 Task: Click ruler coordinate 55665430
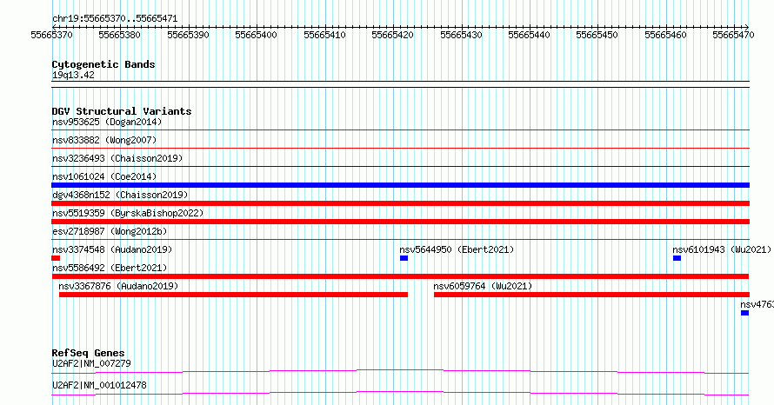coord(461,35)
